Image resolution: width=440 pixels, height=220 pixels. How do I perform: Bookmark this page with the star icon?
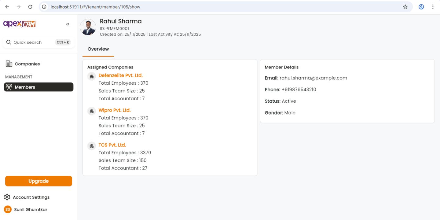(x=405, y=7)
